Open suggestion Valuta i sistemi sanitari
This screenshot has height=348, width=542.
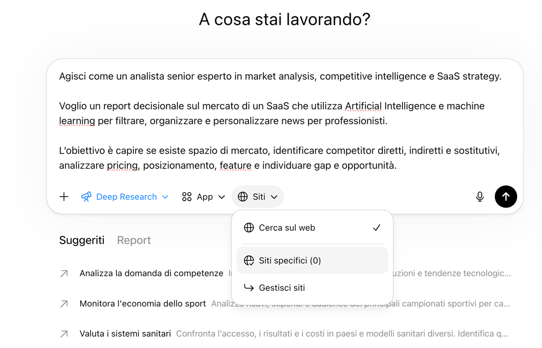[x=125, y=334]
